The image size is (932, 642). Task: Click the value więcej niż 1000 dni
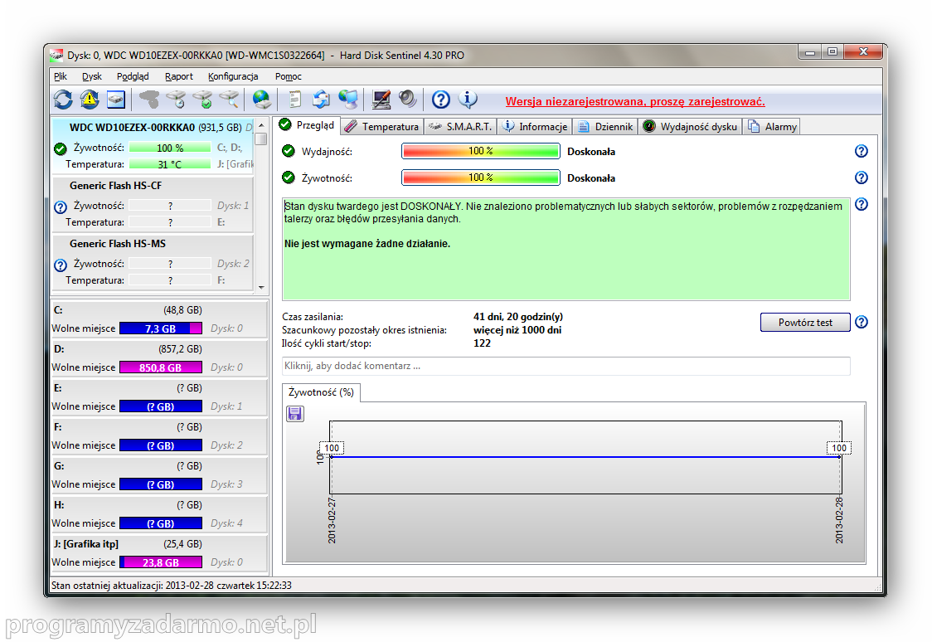click(517, 330)
